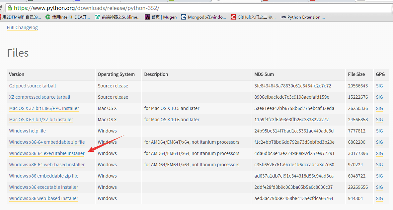Open SIG link for Gzipped source tarball
The image size is (393, 210).
[379, 86]
